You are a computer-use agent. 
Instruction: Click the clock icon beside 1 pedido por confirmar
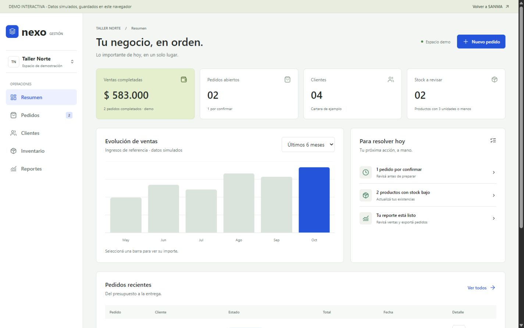click(x=366, y=172)
